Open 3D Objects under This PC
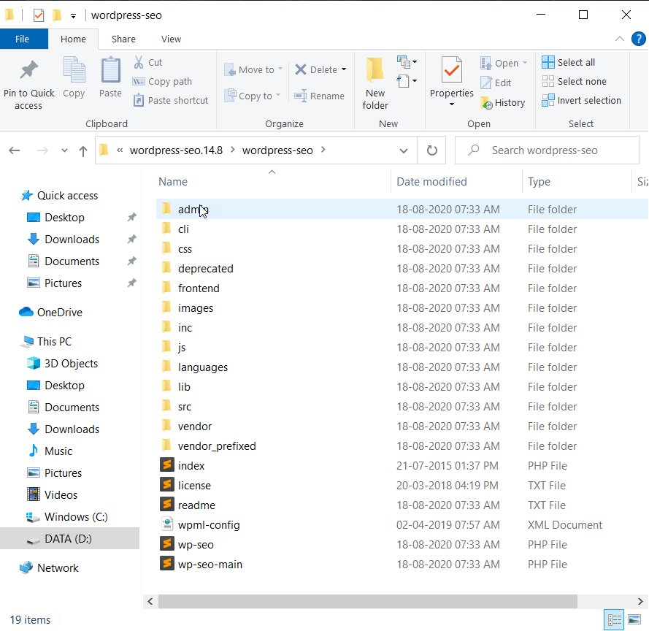 coord(63,364)
